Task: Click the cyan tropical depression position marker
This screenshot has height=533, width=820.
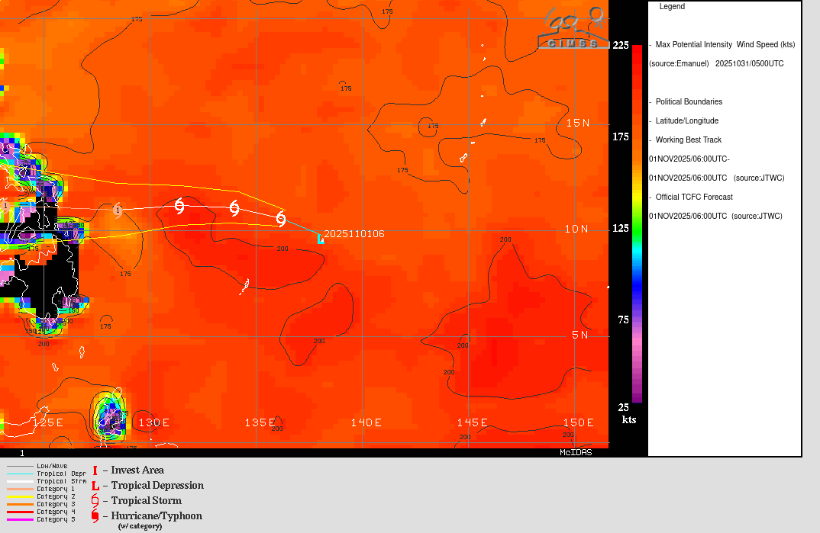Action: [321, 239]
